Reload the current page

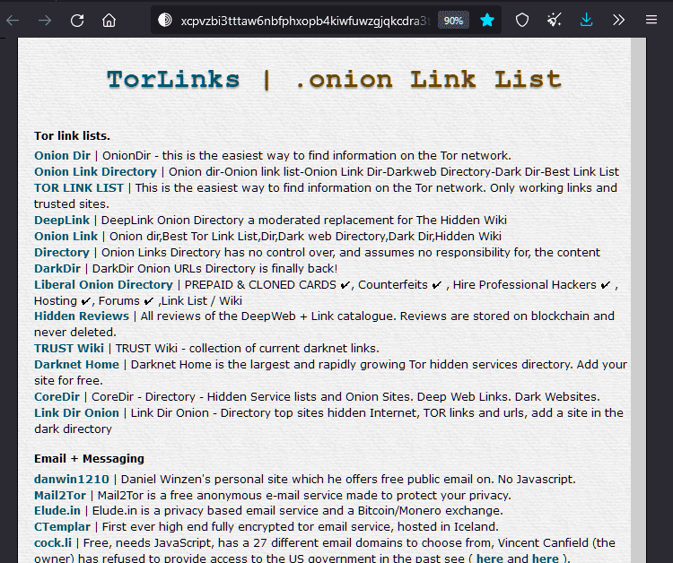[x=77, y=20]
